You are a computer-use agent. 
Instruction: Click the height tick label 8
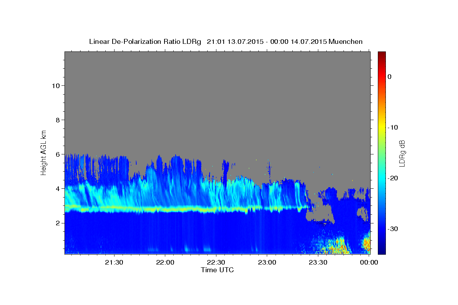(57, 120)
